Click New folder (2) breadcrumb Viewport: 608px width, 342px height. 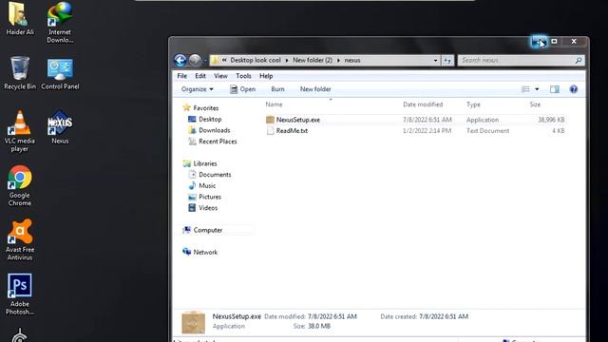coord(313,60)
